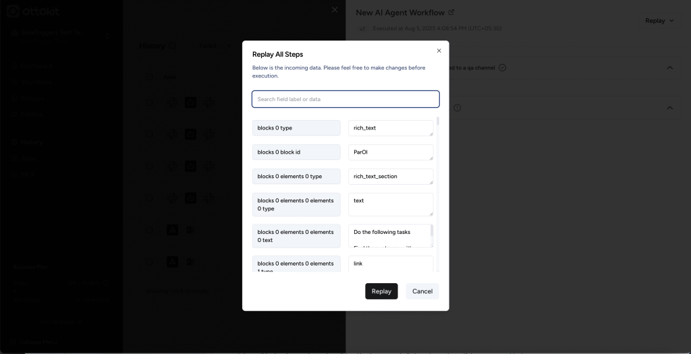
Task: Click the success check icon on step
Action: pos(502,67)
